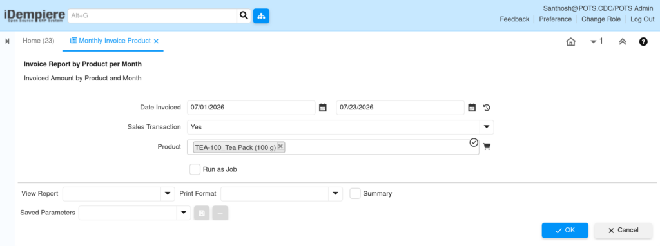This screenshot has width=660, height=246.
Task: Click the Change Role link
Action: [601, 19]
